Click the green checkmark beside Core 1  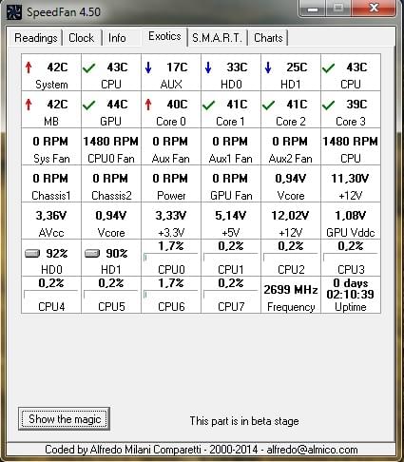[x=208, y=105]
